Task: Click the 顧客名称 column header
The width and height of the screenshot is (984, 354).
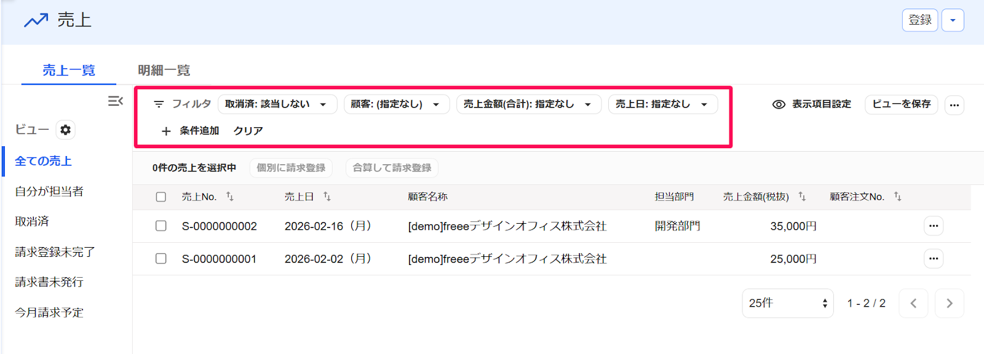Action: (x=428, y=197)
